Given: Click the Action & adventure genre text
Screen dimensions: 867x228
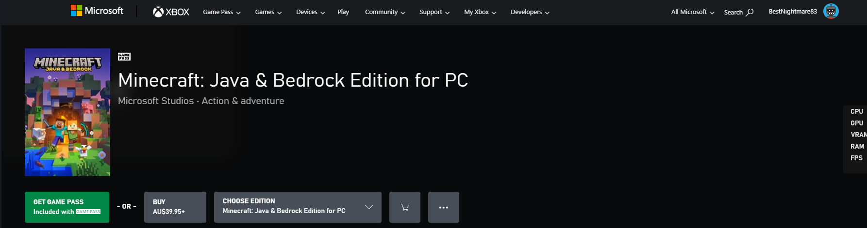Looking at the screenshot, I should (x=243, y=101).
